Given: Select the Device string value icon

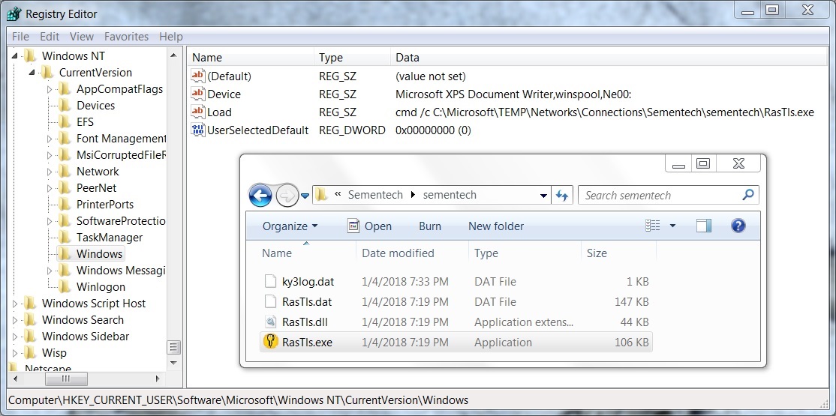Looking at the screenshot, I should 198,94.
